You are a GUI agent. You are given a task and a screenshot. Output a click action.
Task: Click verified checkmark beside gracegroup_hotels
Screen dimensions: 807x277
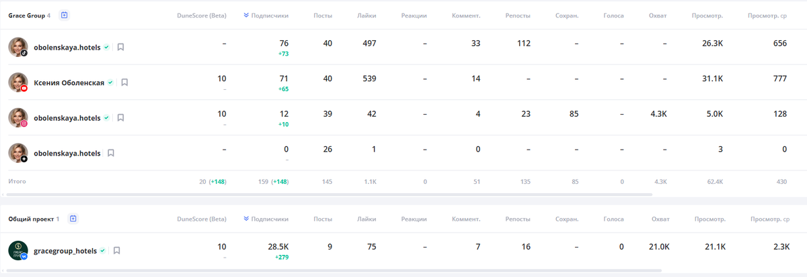pyautogui.click(x=102, y=250)
